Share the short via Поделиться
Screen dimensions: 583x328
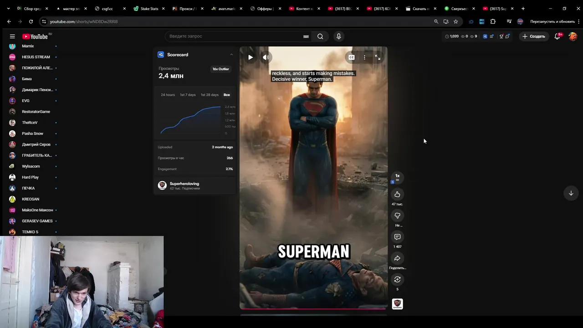(397, 258)
